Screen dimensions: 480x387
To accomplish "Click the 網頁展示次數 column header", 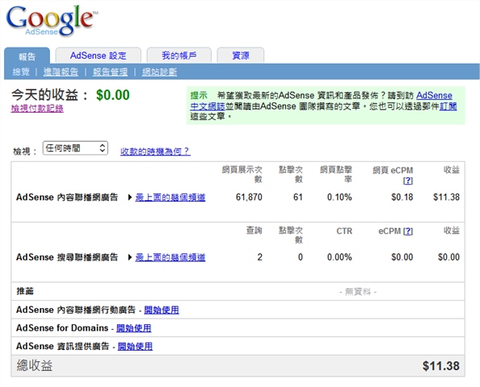I will [242, 174].
